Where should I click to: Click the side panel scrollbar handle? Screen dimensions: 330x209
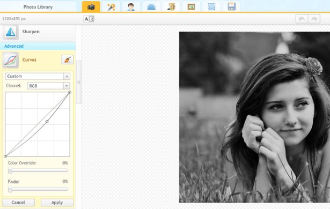79,82
